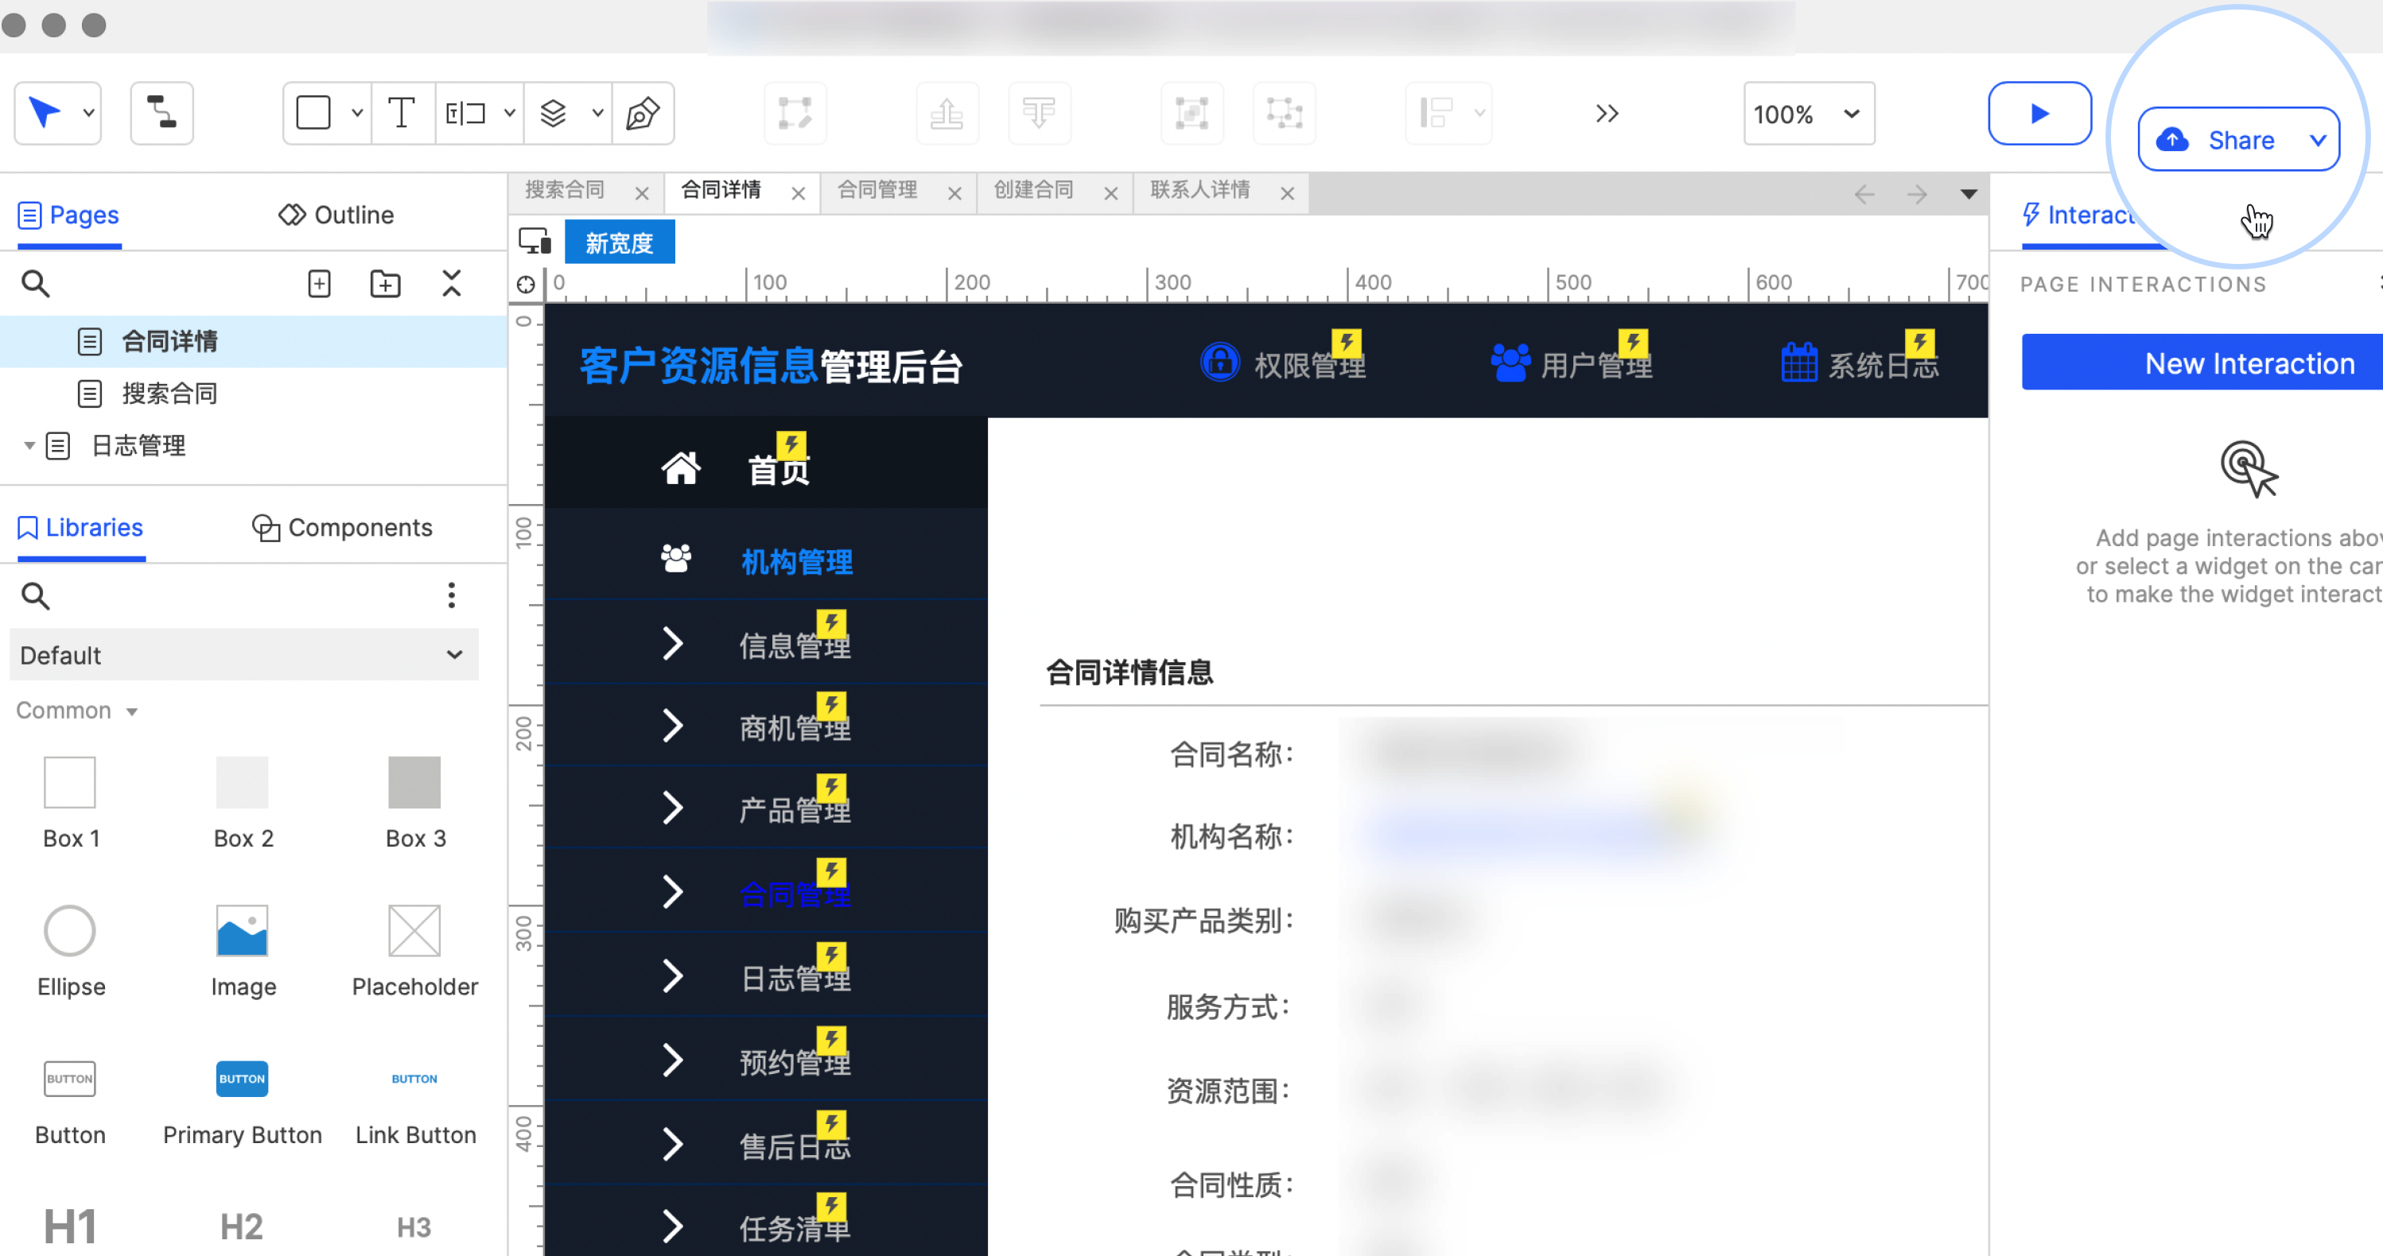Select the Primary Button widget thumbnail
This screenshot has height=1256, width=2383.
pyautogui.click(x=242, y=1080)
